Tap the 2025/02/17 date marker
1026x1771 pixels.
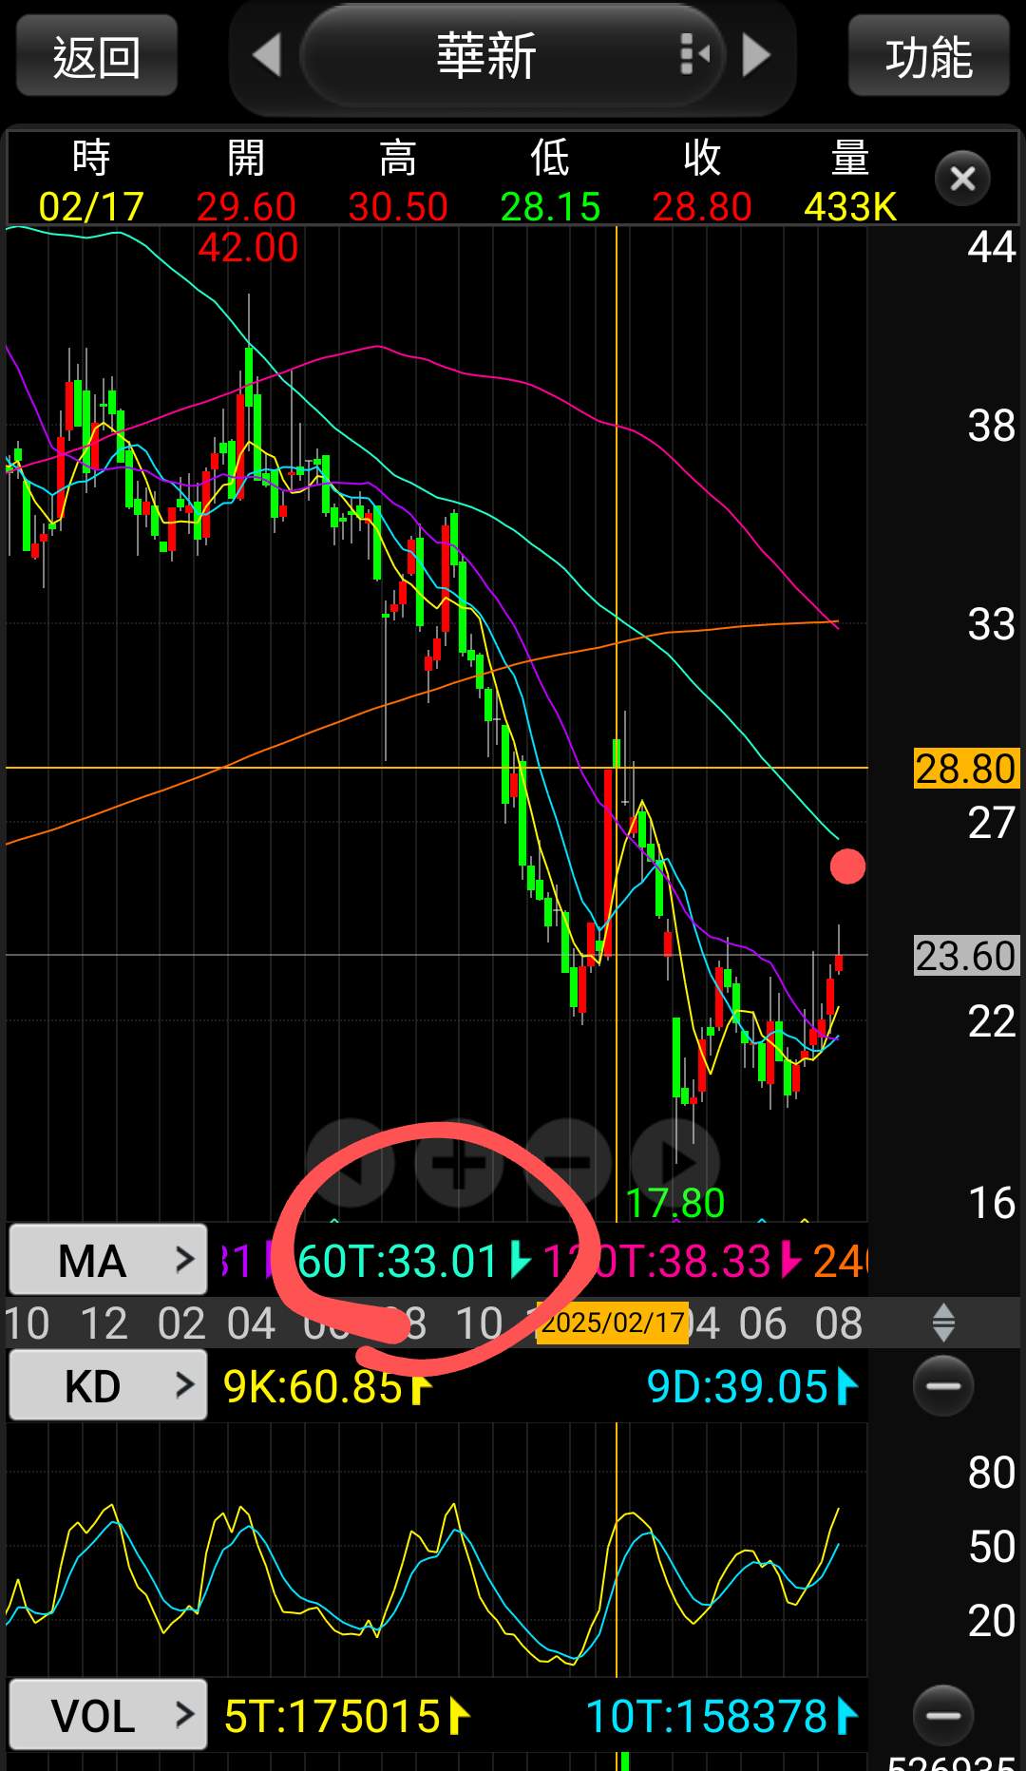(613, 1323)
